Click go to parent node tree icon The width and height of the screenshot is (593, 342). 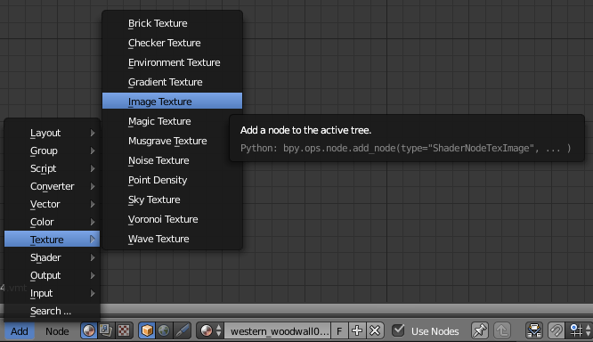(502, 331)
